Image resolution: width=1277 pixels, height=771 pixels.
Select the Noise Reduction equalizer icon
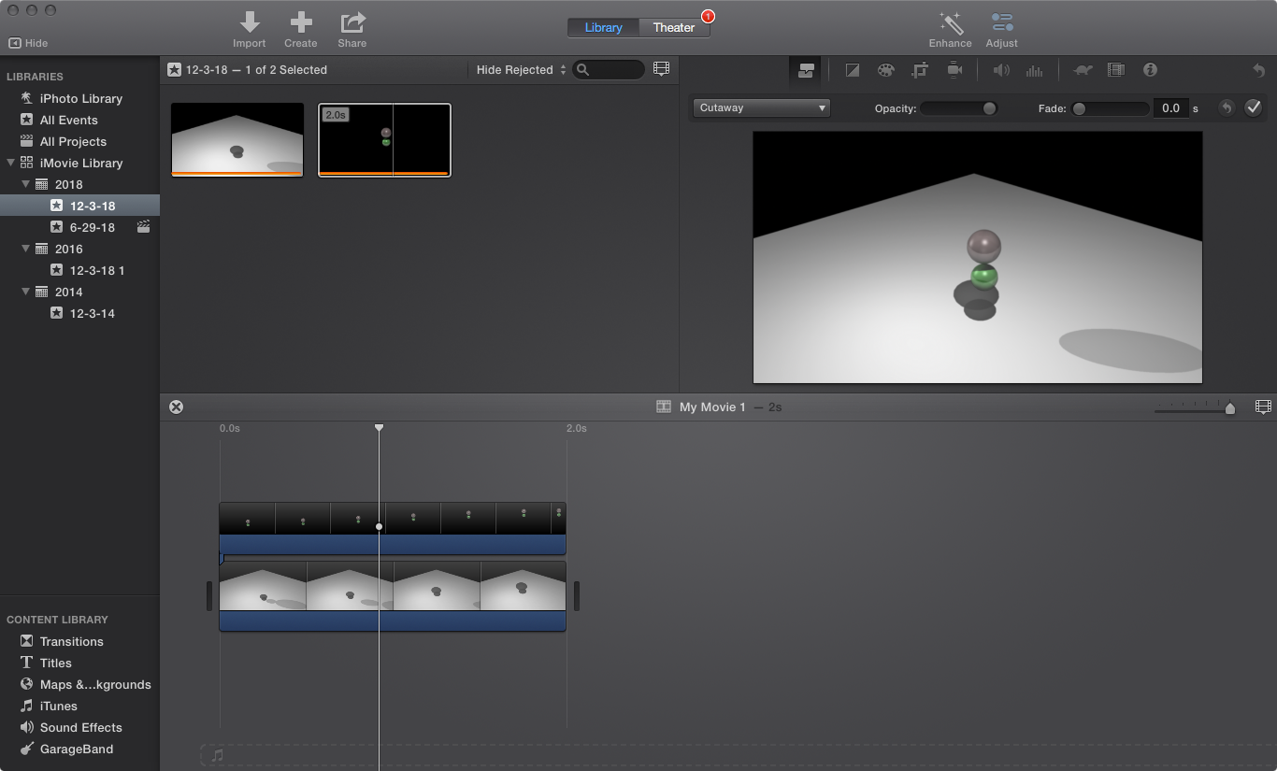point(1034,69)
